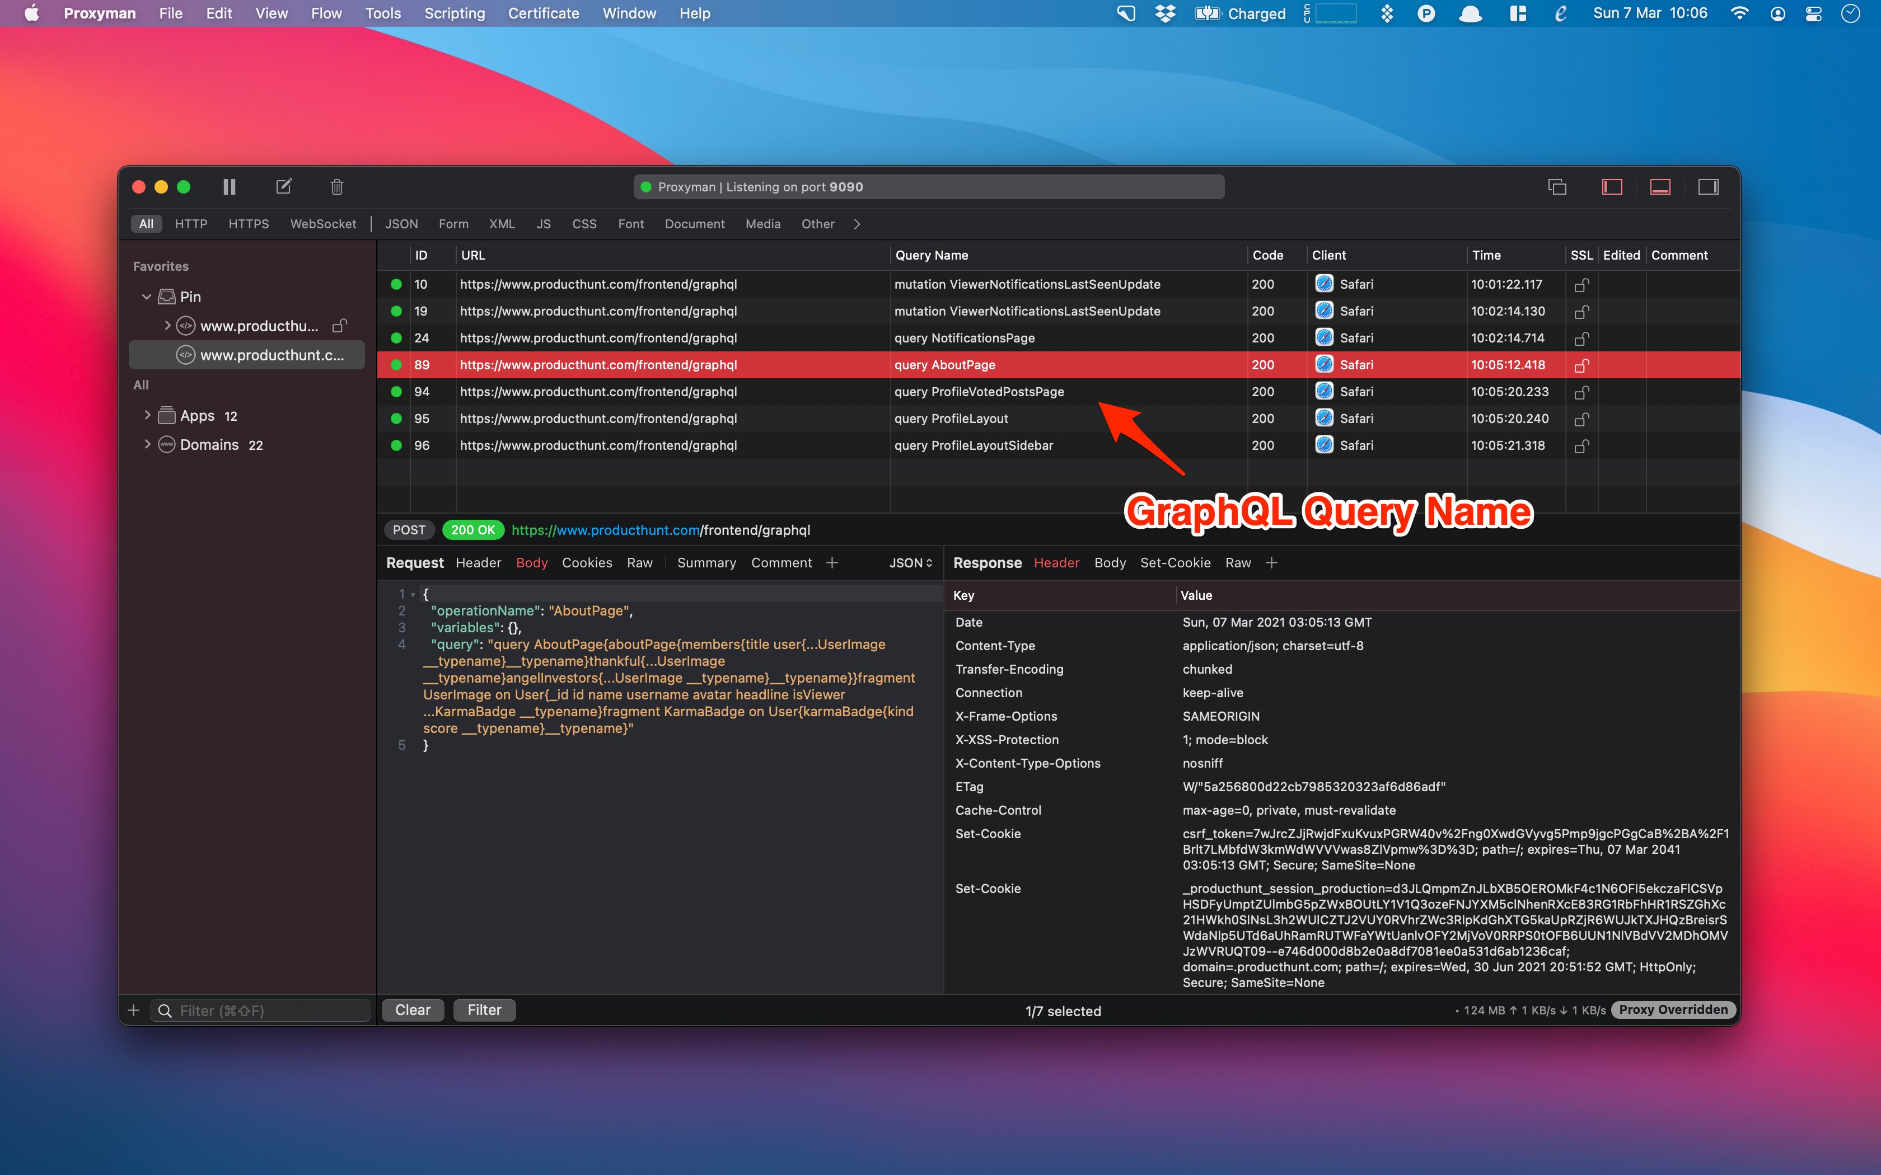The width and height of the screenshot is (1881, 1175).
Task: Click the JSON format dropdown button
Action: coord(909,562)
